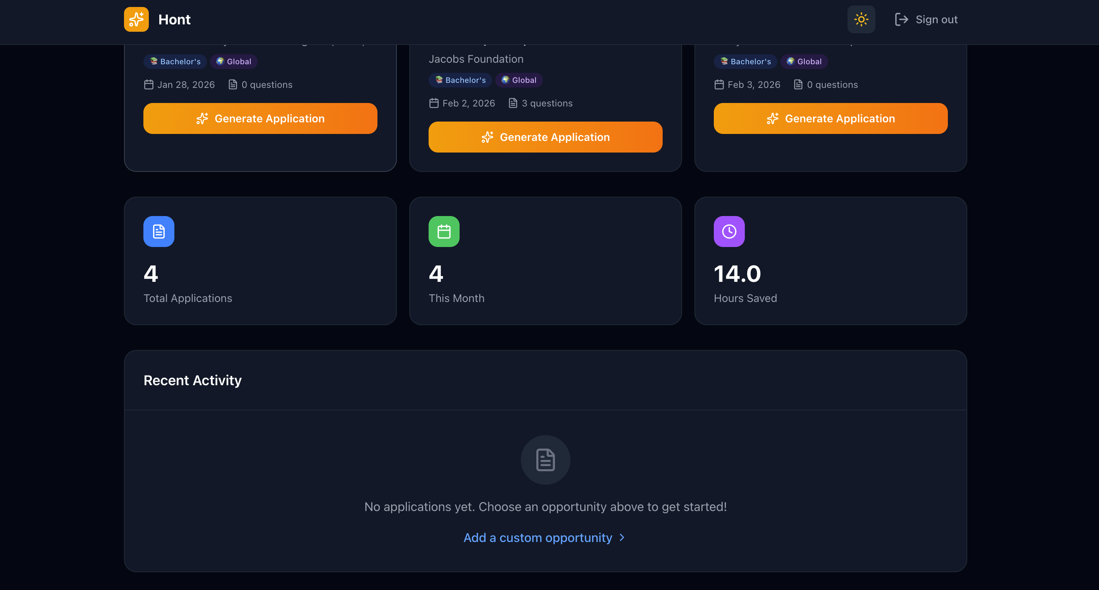Expand Add a custom opportunity via its chevron
The height and width of the screenshot is (590, 1099).
(621, 538)
